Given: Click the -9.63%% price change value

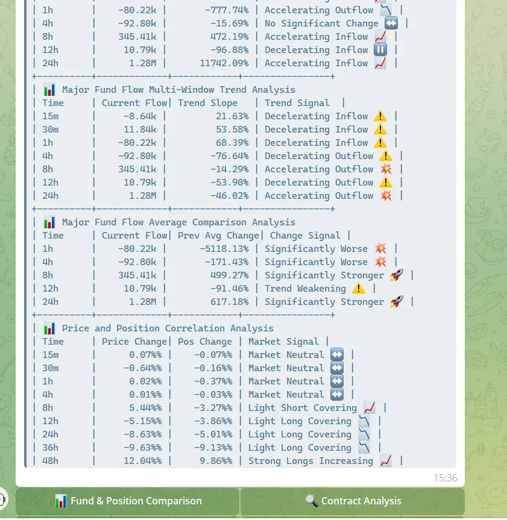Looking at the screenshot, I should point(143,448).
